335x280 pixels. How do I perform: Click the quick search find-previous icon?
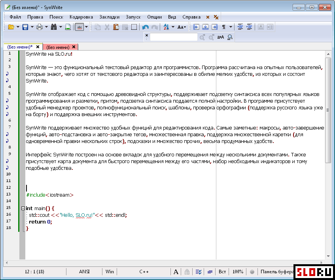pos(211,37)
